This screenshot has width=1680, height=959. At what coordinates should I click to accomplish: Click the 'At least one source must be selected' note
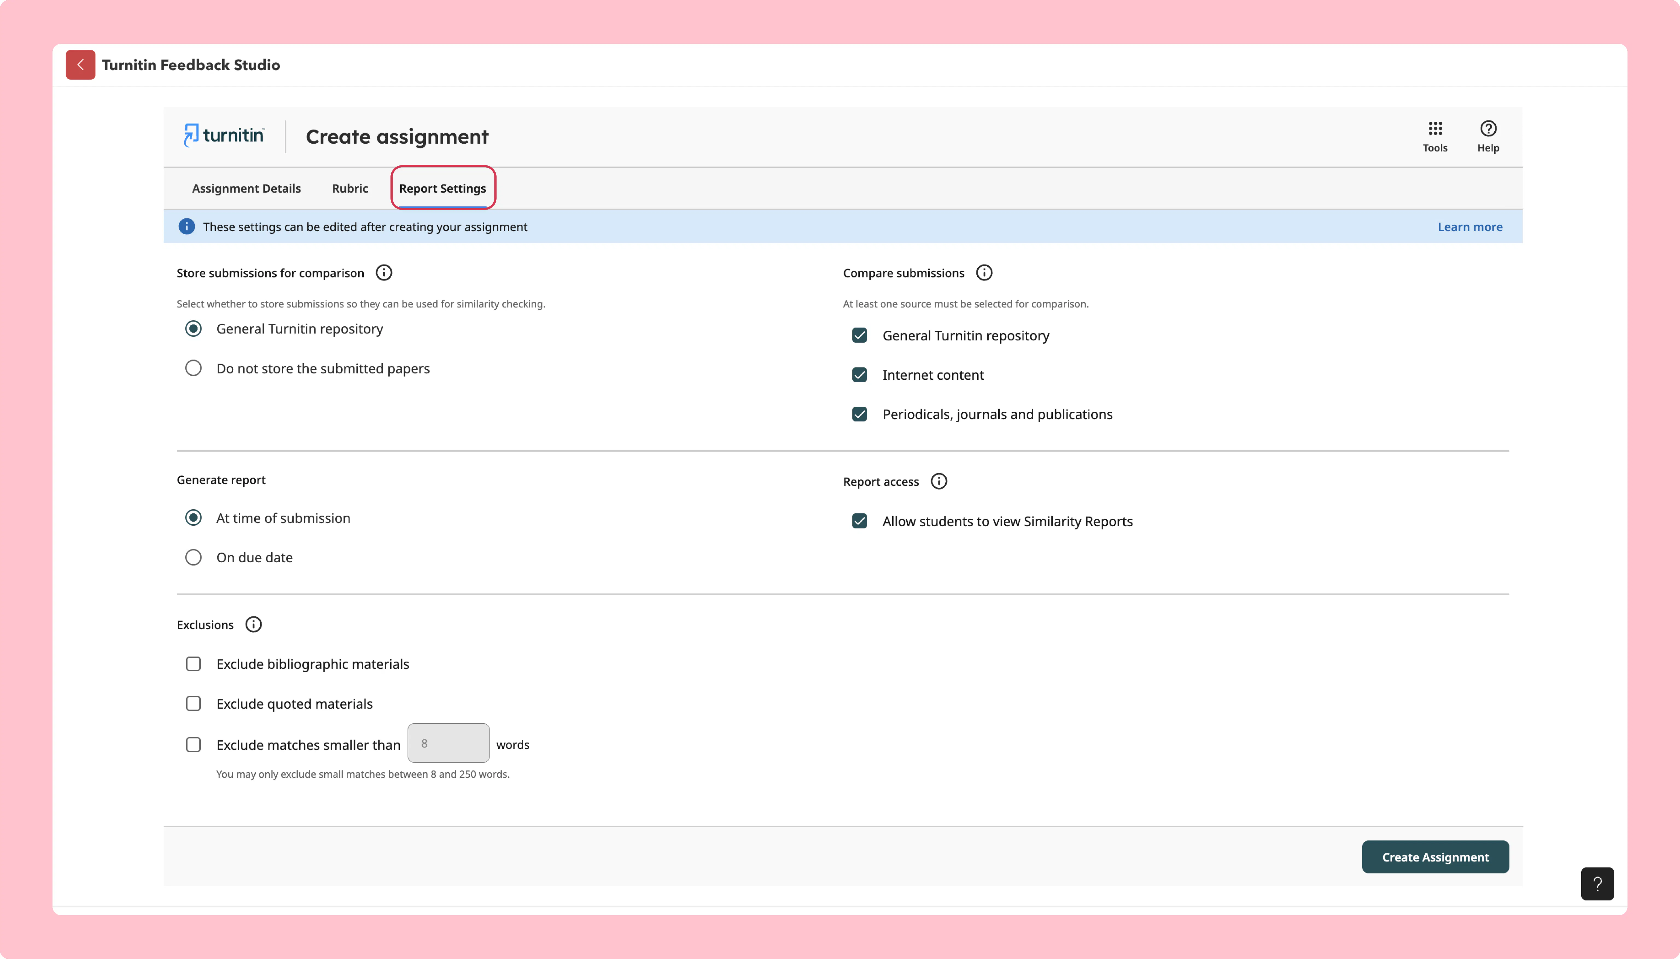pyautogui.click(x=966, y=304)
